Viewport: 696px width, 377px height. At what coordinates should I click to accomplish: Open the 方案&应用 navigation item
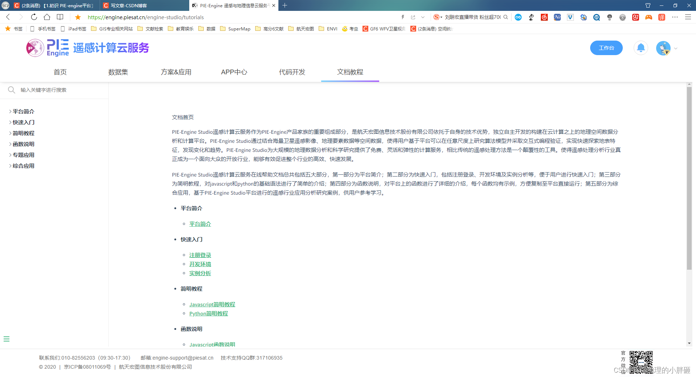[x=176, y=72]
